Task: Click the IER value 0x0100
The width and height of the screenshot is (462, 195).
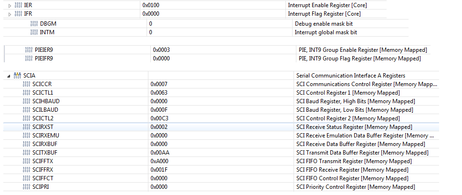Action: (151, 5)
